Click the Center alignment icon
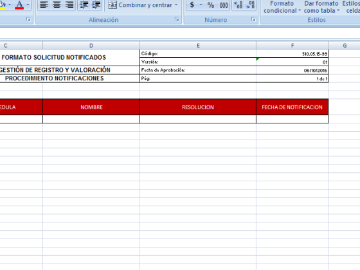The image size is (360, 270). [57, 5]
